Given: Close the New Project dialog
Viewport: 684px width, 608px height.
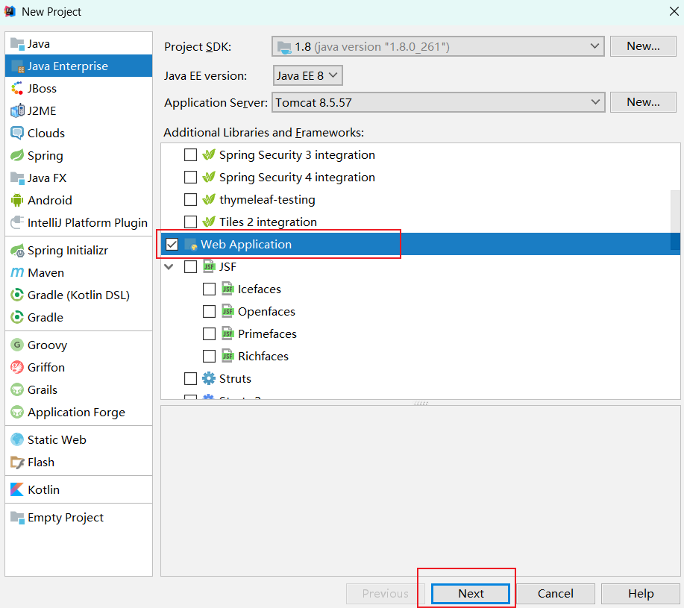Looking at the screenshot, I should click(x=674, y=11).
